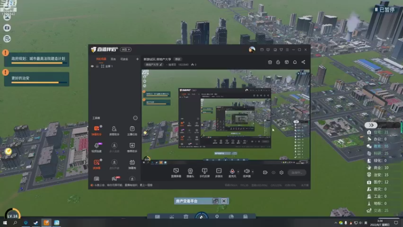Open the skin shirt icon in title bar
Viewport: 403px width, 227px height.
click(281, 49)
